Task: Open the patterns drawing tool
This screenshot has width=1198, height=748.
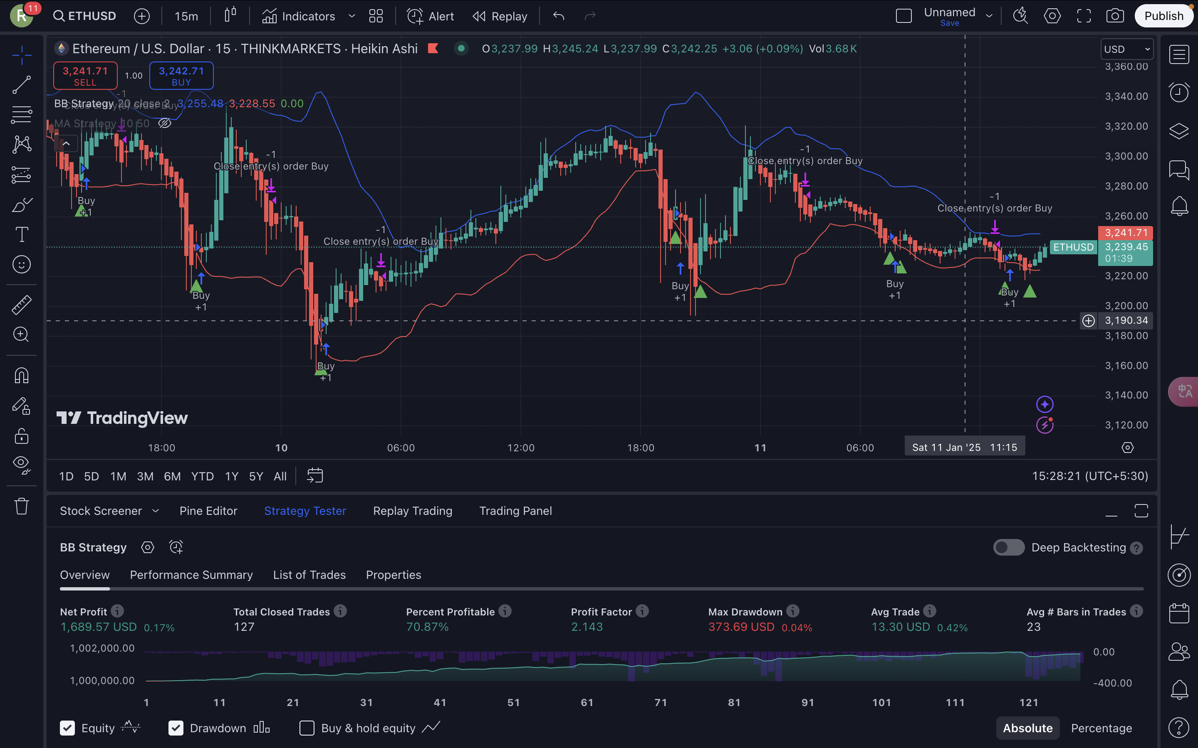Action: pos(21,145)
